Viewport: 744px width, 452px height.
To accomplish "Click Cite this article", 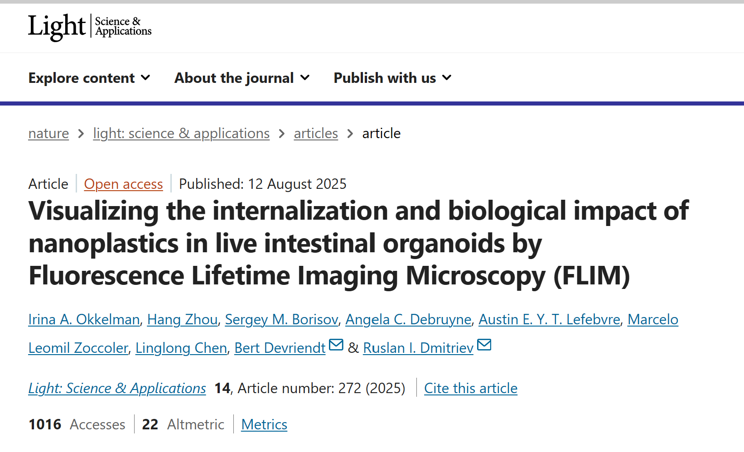I will pos(471,388).
